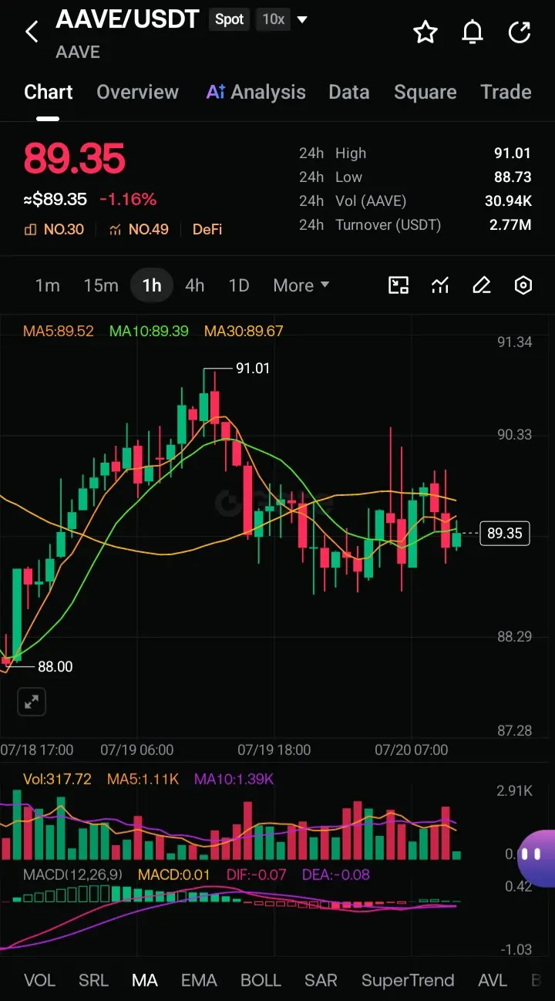555x1001 pixels.
Task: Go back using the left arrow
Action: tap(32, 32)
